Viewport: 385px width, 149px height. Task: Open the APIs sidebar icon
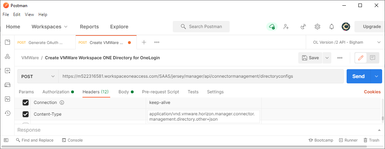point(7,56)
